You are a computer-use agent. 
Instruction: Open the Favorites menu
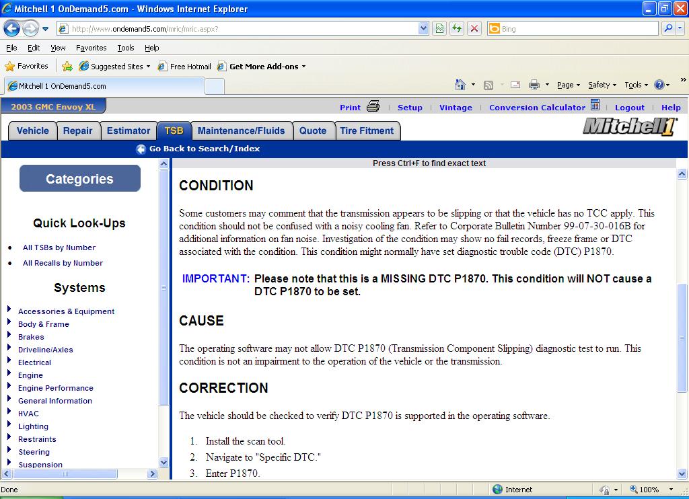click(x=91, y=48)
